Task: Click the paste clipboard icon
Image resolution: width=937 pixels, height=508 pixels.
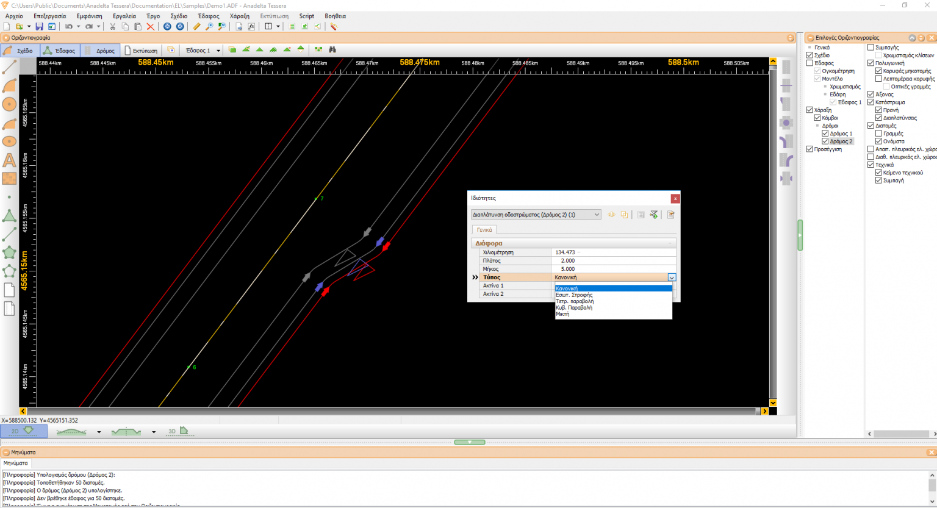Action: [x=138, y=26]
